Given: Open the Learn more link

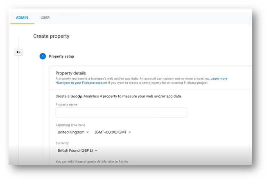Looking at the screenshot, I should click(219, 79).
